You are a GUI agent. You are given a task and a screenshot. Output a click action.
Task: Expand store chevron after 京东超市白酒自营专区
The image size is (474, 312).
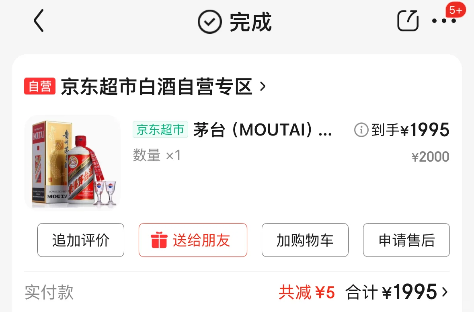(x=263, y=86)
